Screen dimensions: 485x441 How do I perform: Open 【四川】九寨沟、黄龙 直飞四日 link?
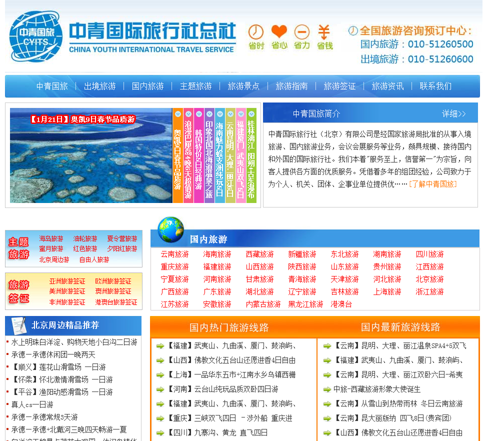(x=217, y=433)
